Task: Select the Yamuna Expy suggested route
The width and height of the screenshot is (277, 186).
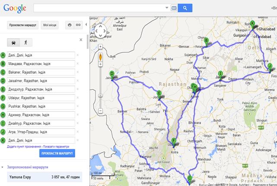Action: (x=45, y=177)
